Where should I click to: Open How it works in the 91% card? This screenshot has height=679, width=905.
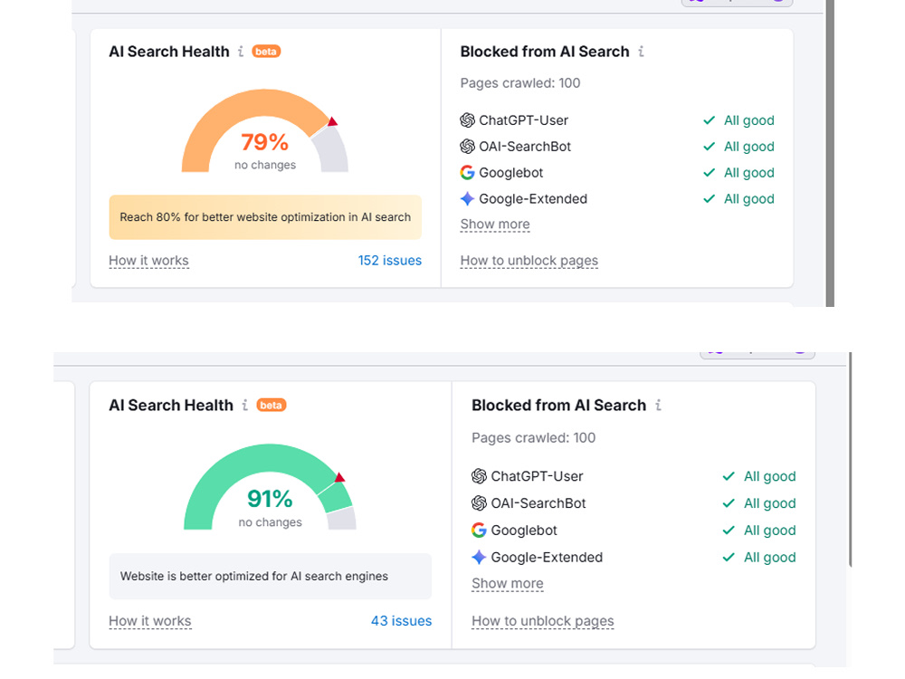pos(150,621)
